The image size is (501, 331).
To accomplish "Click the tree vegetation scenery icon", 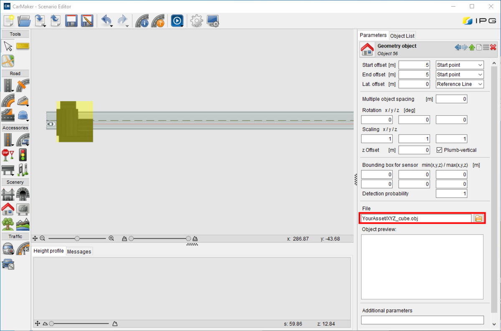I will click(8, 224).
